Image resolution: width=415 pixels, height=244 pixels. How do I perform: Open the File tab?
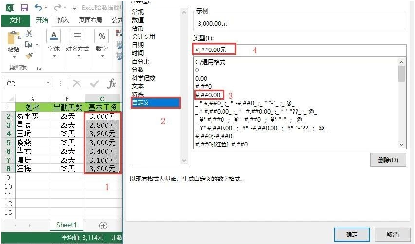(x=16, y=20)
